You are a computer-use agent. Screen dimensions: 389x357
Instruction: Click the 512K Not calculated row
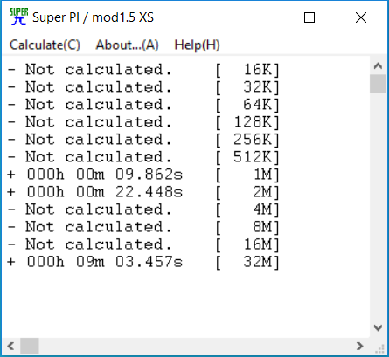click(143, 157)
